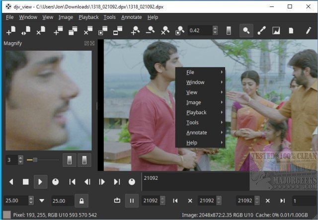Click the open new file icon
This screenshot has height=220, width=318.
tap(10, 31)
